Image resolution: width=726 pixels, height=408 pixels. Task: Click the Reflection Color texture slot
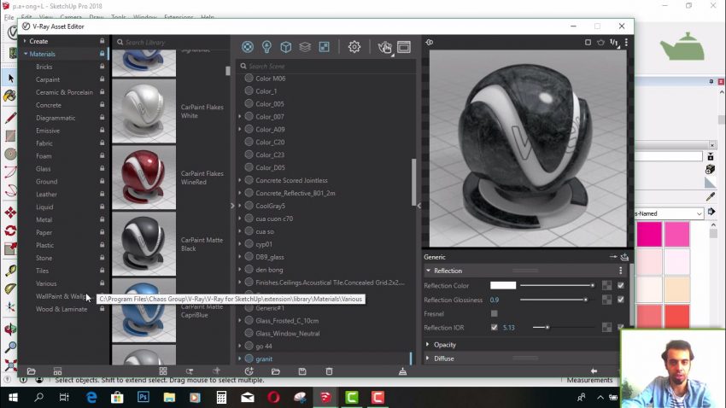(x=606, y=285)
